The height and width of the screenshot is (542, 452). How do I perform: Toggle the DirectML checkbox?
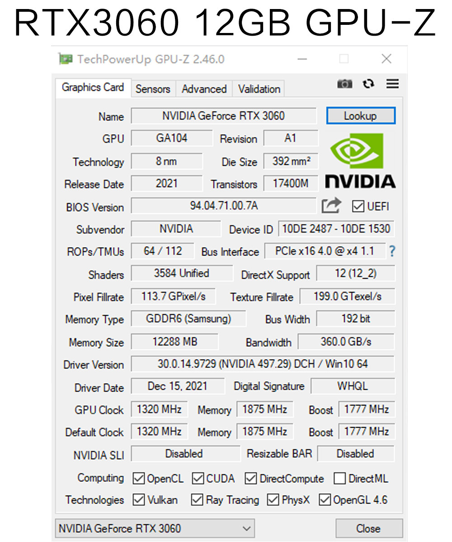[340, 478]
